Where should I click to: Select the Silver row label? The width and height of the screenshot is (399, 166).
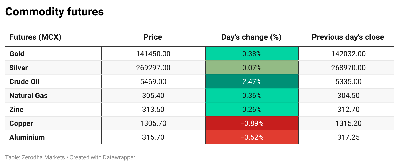(x=18, y=68)
